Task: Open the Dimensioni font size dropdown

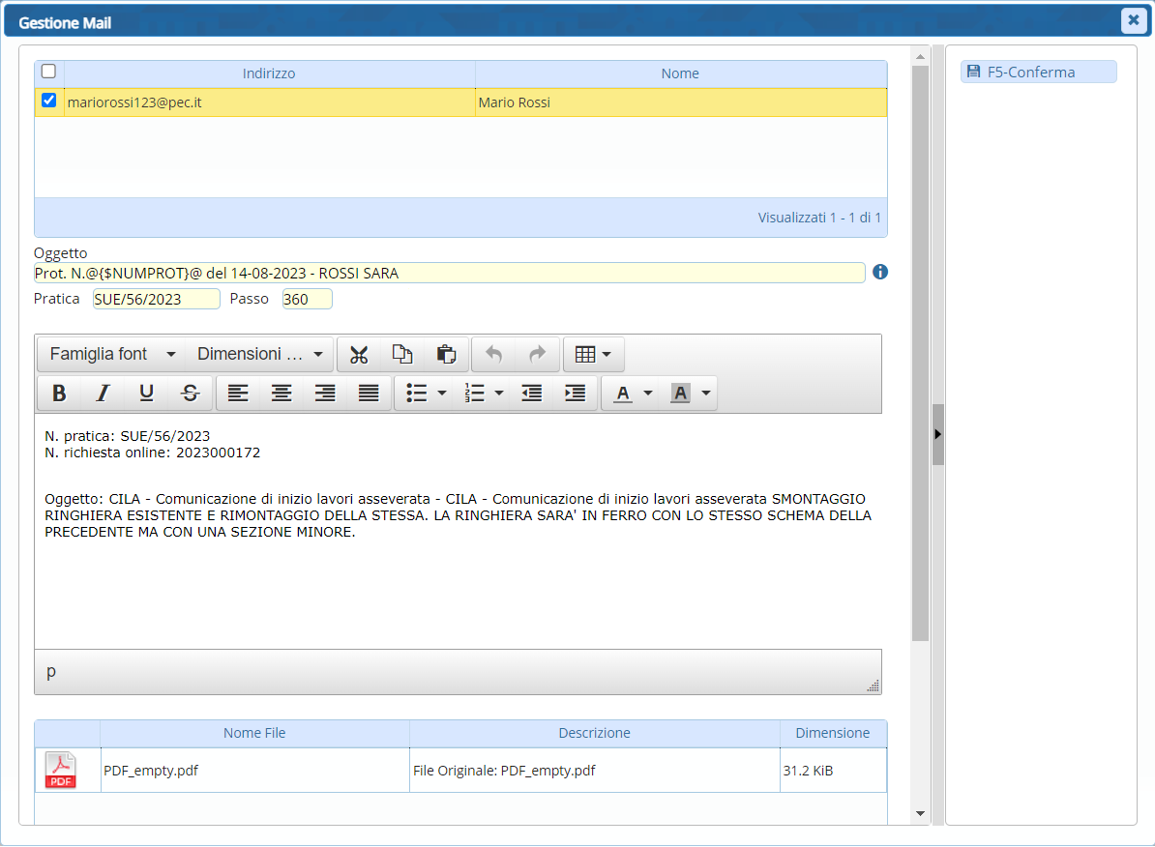Action: (x=259, y=355)
